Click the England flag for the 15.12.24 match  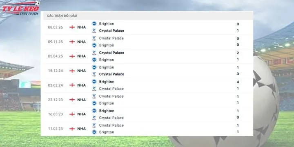click(x=72, y=71)
